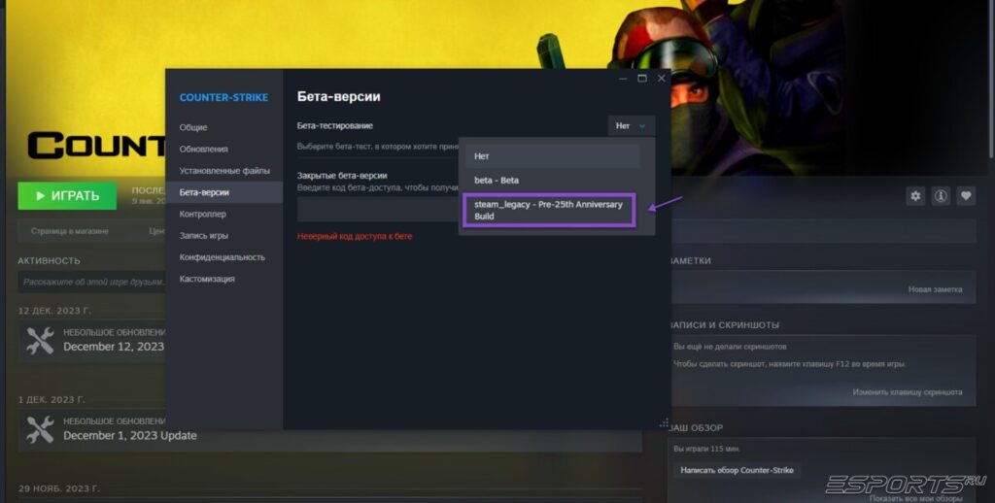Click Написать обзор Counter-Strike button
Viewport: 995px width, 503px height.
737,471
